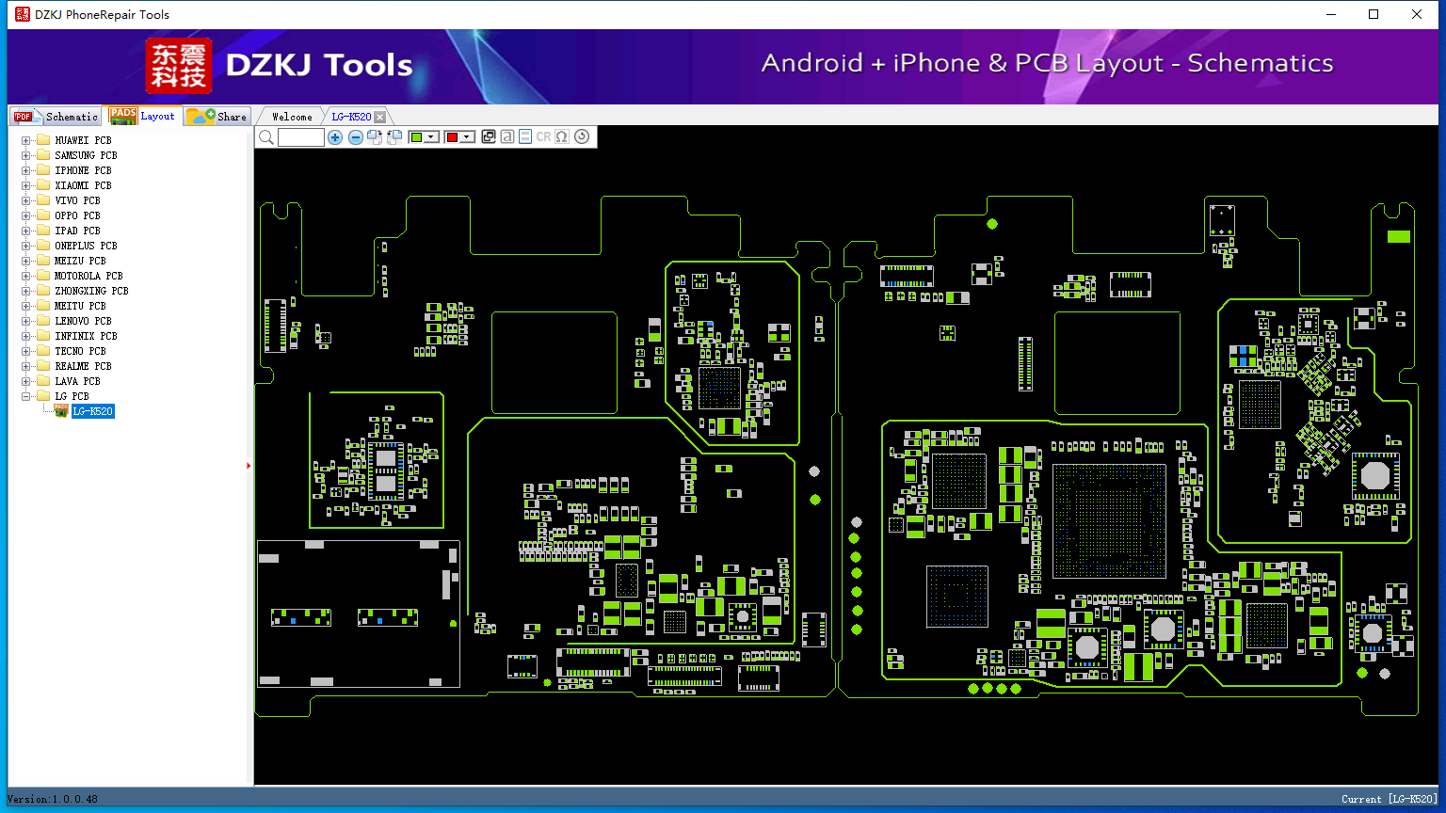Click the flip page forward icon

(375, 137)
